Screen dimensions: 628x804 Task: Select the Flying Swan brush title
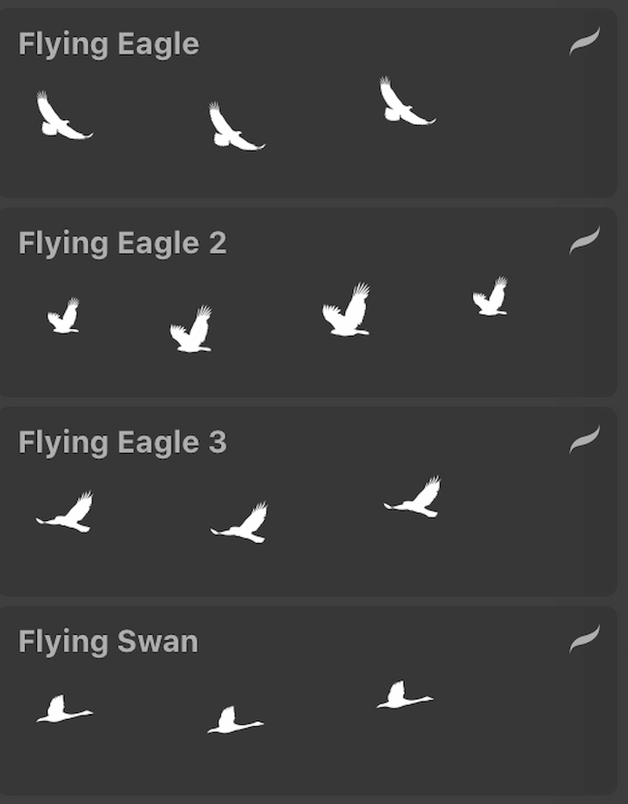[x=108, y=641]
